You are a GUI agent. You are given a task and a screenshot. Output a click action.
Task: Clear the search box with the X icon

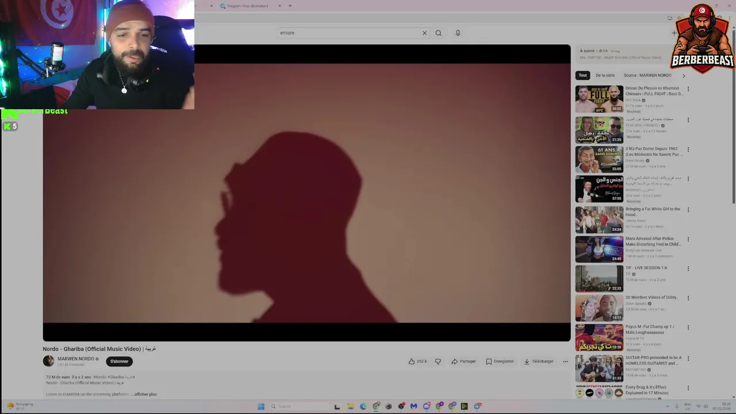point(424,33)
